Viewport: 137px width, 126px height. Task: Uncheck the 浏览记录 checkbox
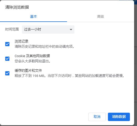click(x=7, y=44)
